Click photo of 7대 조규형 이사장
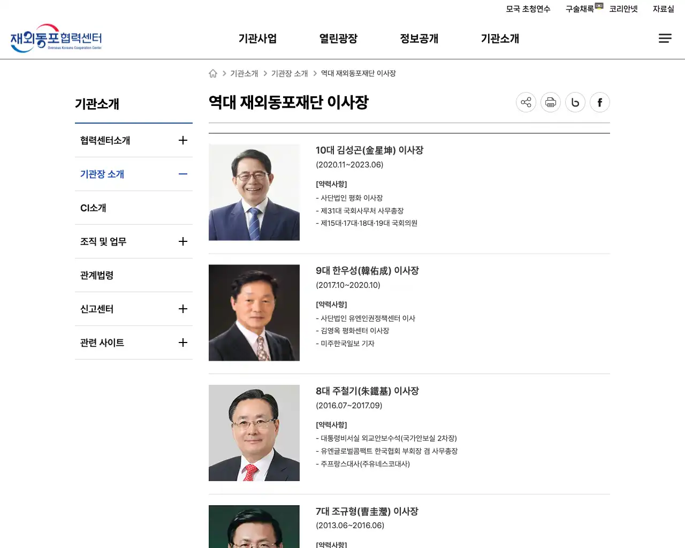The height and width of the screenshot is (548, 685). (254, 527)
